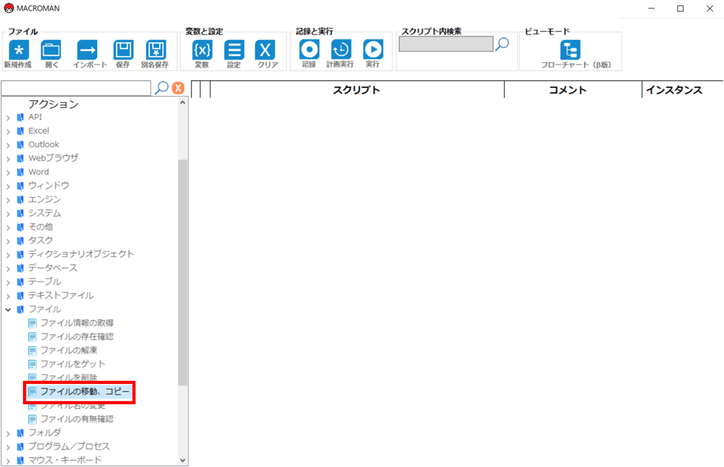Switch to フローチャート (β版) view mode
The width and height of the screenshot is (724, 467).
(570, 49)
